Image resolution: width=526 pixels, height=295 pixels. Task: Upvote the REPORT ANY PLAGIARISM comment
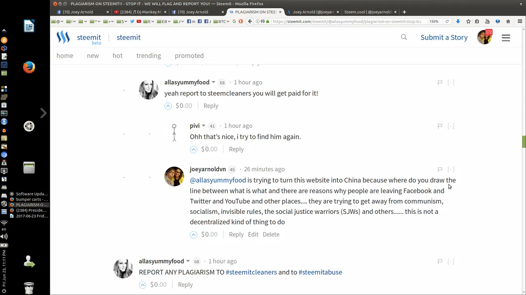143,285
